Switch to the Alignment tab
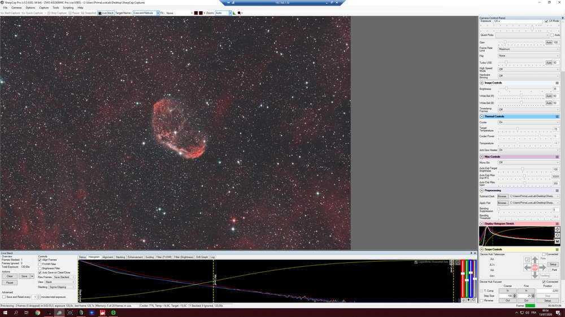Viewport: 565px width, 317px height. coord(107,257)
